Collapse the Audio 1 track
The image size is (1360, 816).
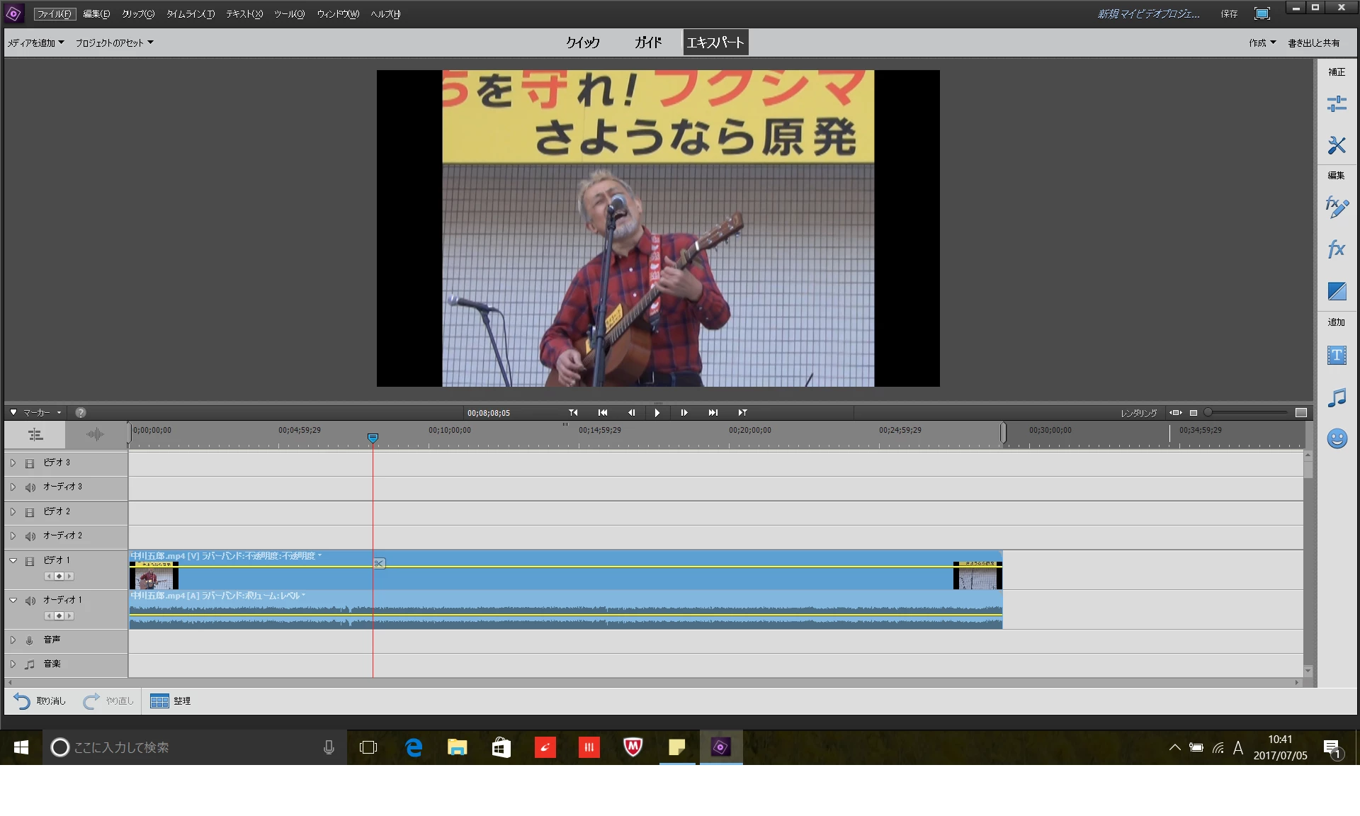pyautogui.click(x=13, y=600)
